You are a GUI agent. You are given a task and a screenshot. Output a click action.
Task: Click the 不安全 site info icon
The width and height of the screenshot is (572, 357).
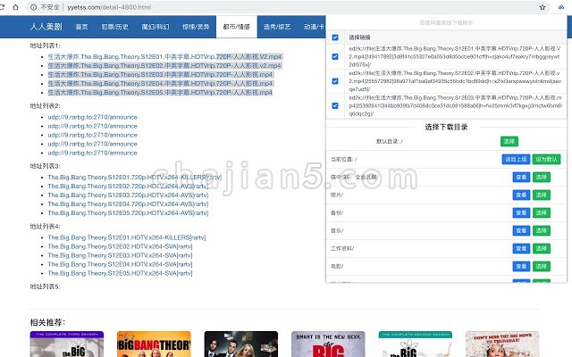pyautogui.click(x=34, y=7)
